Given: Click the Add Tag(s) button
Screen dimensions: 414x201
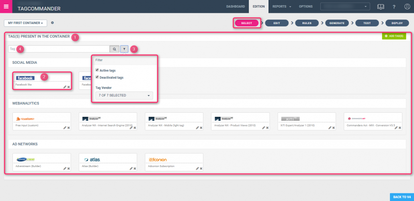Looking at the screenshot, I should [394, 36].
